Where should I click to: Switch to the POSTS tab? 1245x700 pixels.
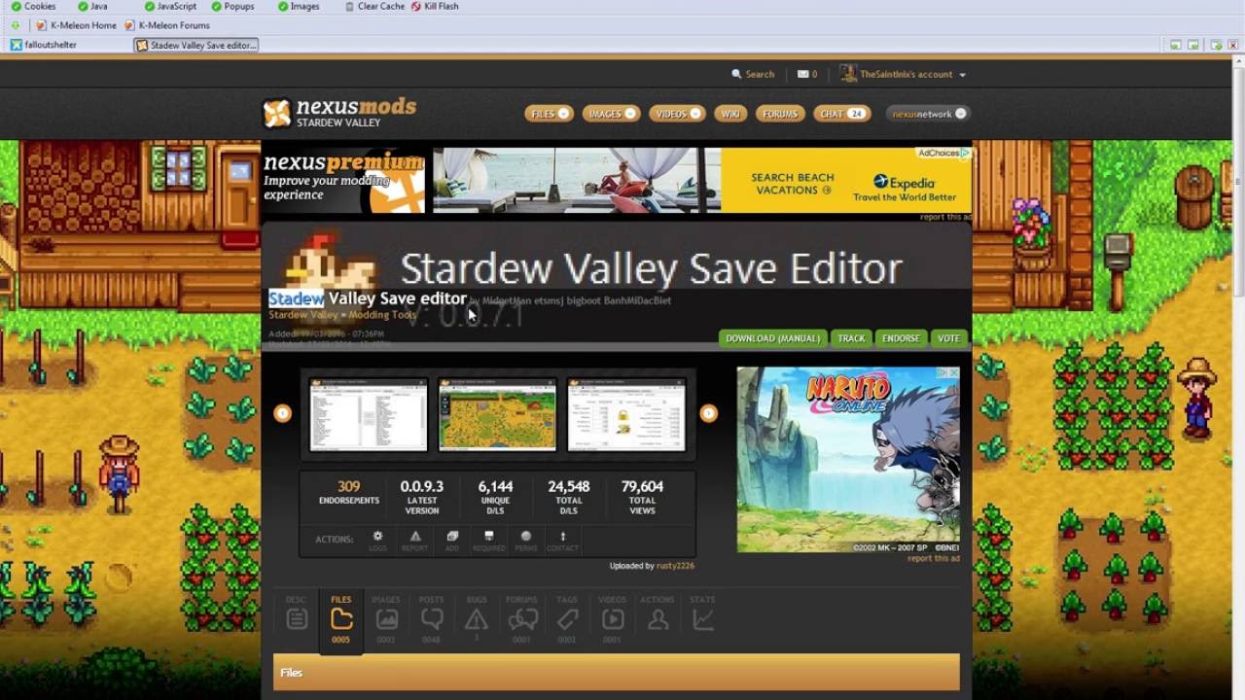[431, 618]
